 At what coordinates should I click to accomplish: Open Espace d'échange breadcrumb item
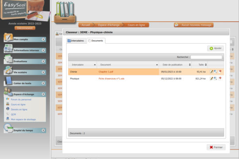pyautogui.click(x=109, y=25)
